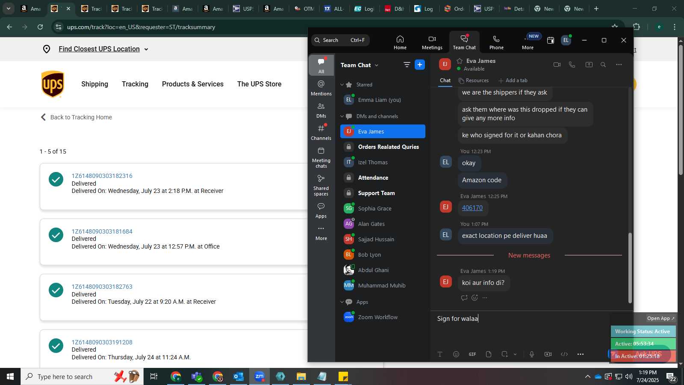Screen dimensions: 684x385
Task: Search within Eva James chat
Action: 603,65
